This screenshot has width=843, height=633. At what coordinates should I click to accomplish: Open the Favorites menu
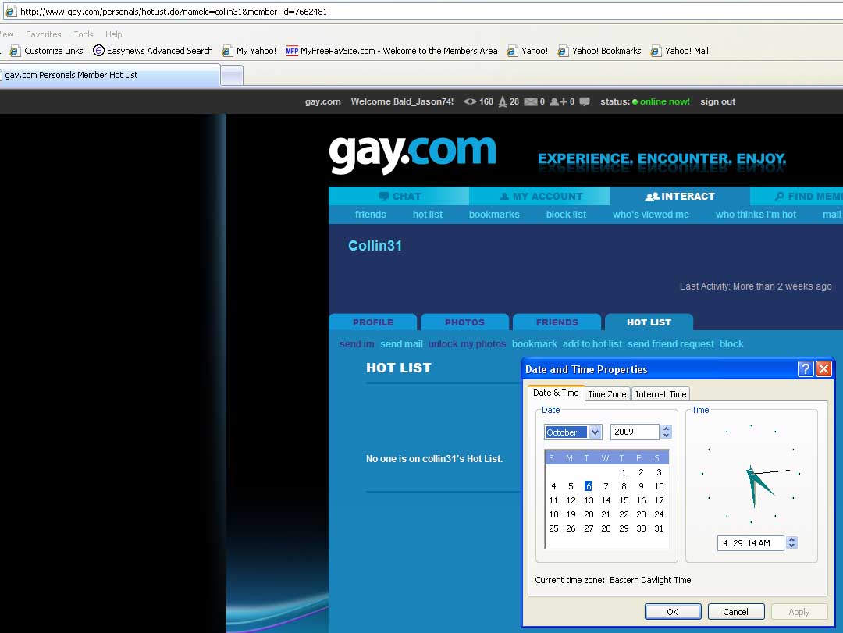click(x=43, y=34)
